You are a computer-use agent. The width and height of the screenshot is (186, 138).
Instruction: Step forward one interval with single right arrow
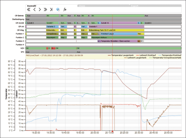[x=40, y=10]
